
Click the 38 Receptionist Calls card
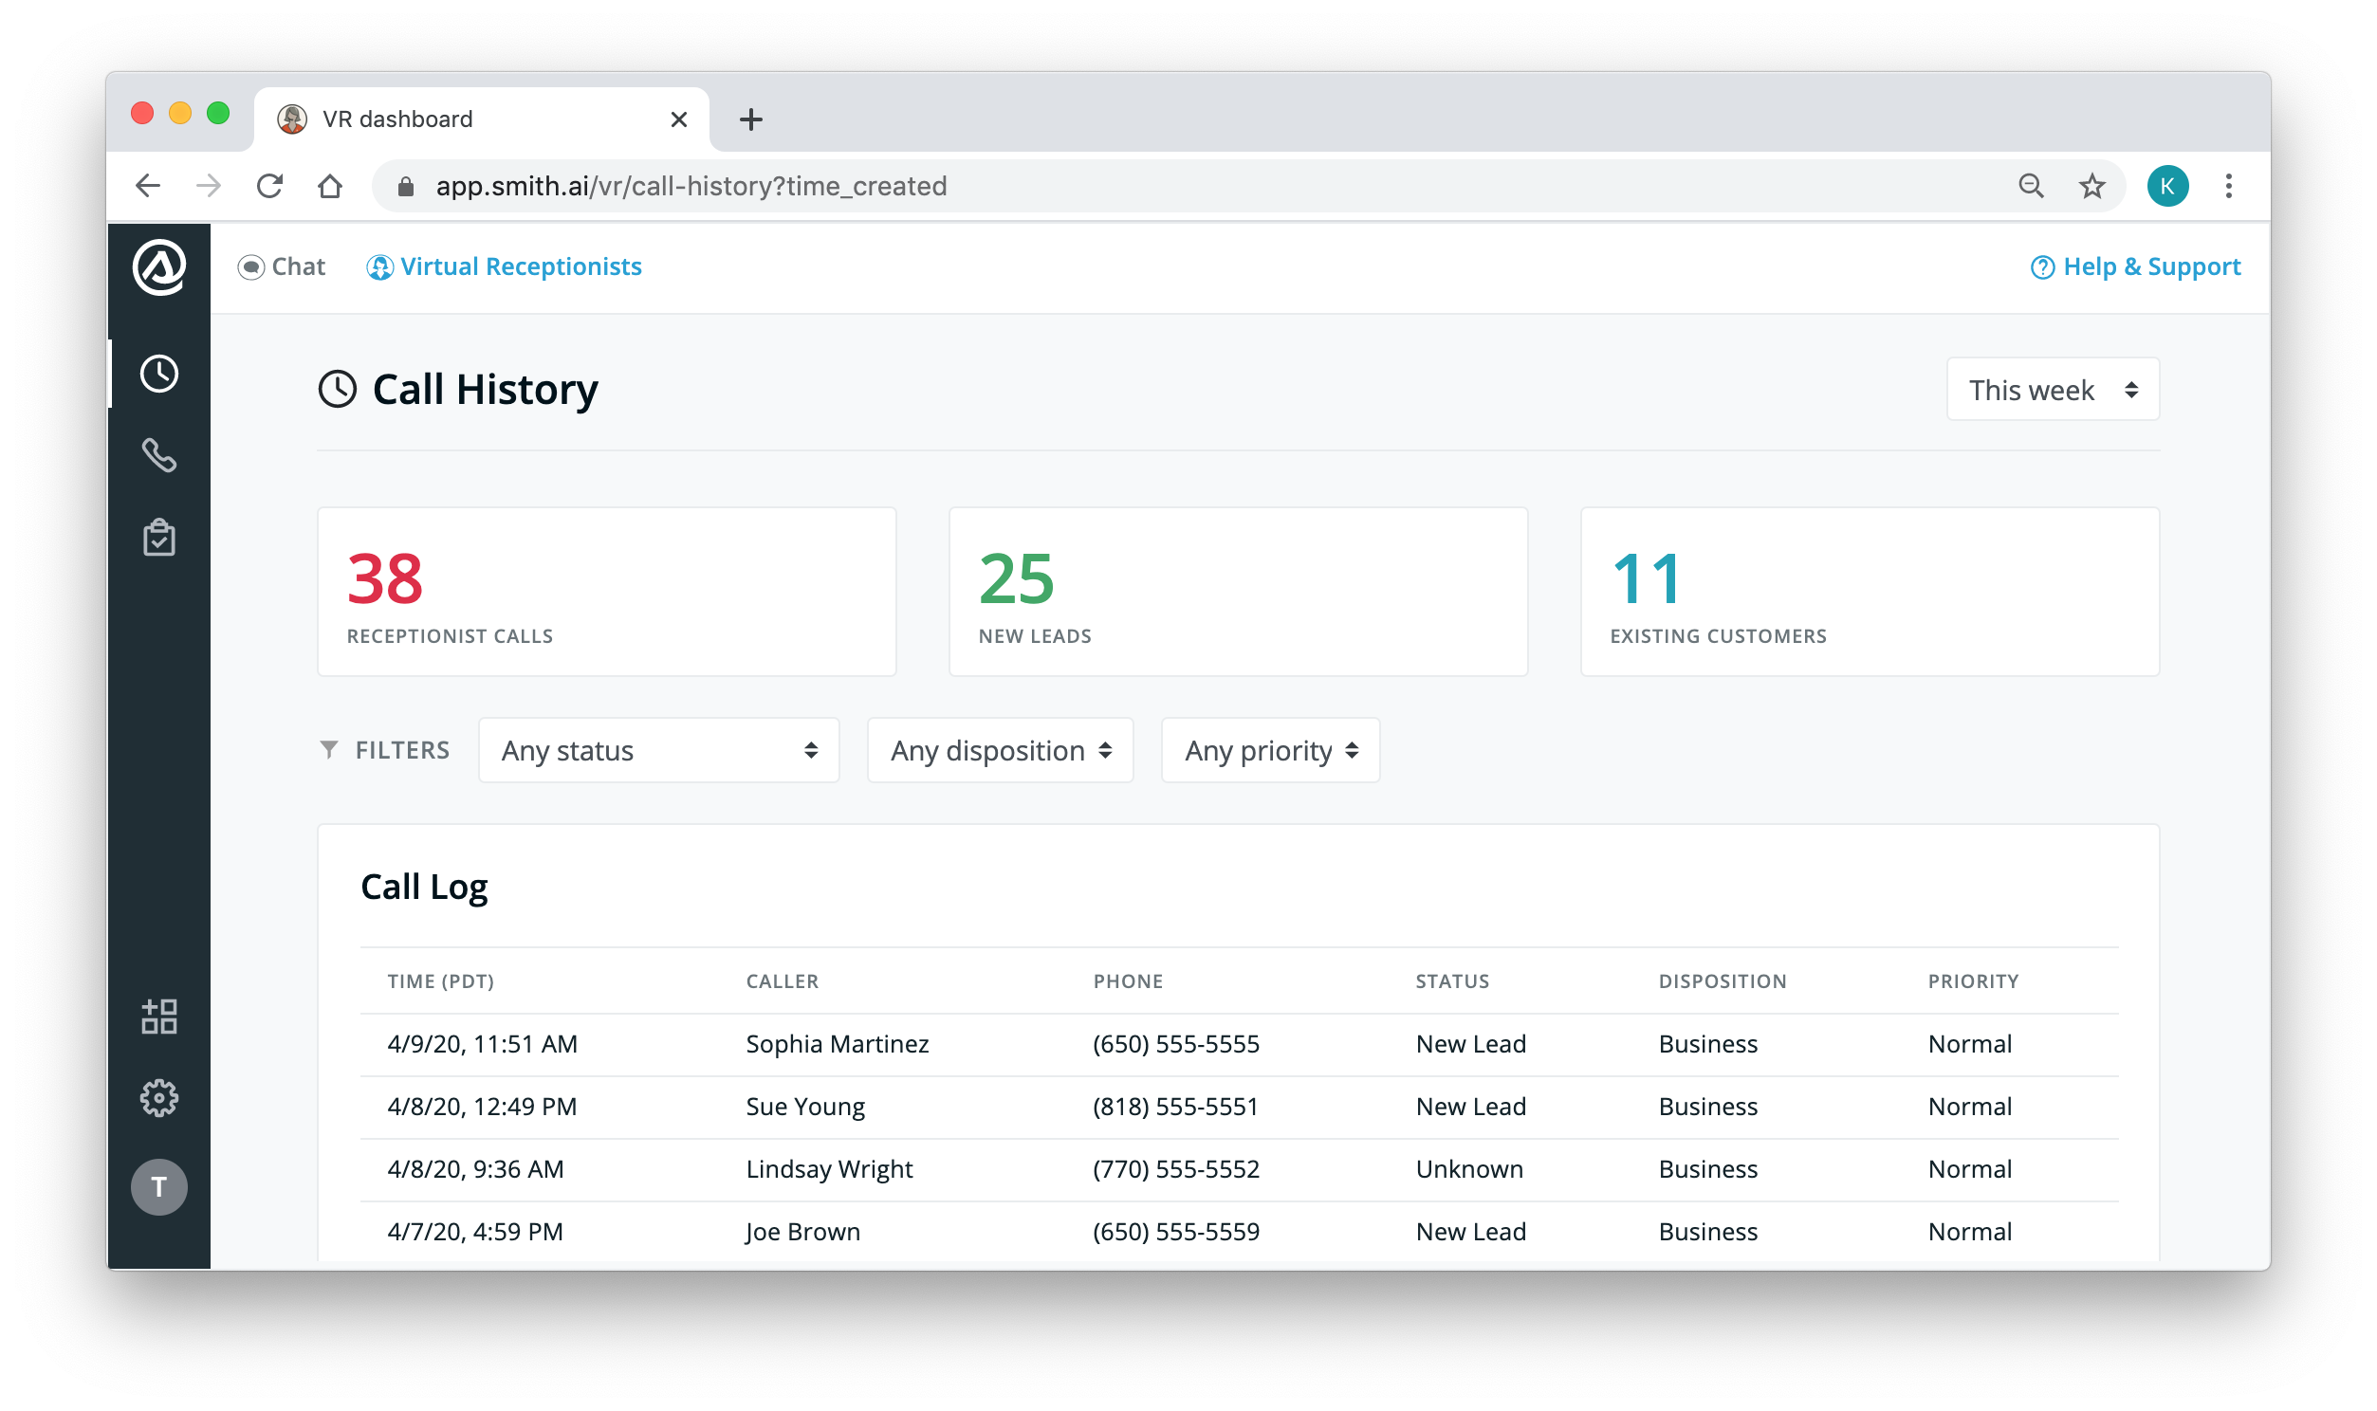(607, 592)
